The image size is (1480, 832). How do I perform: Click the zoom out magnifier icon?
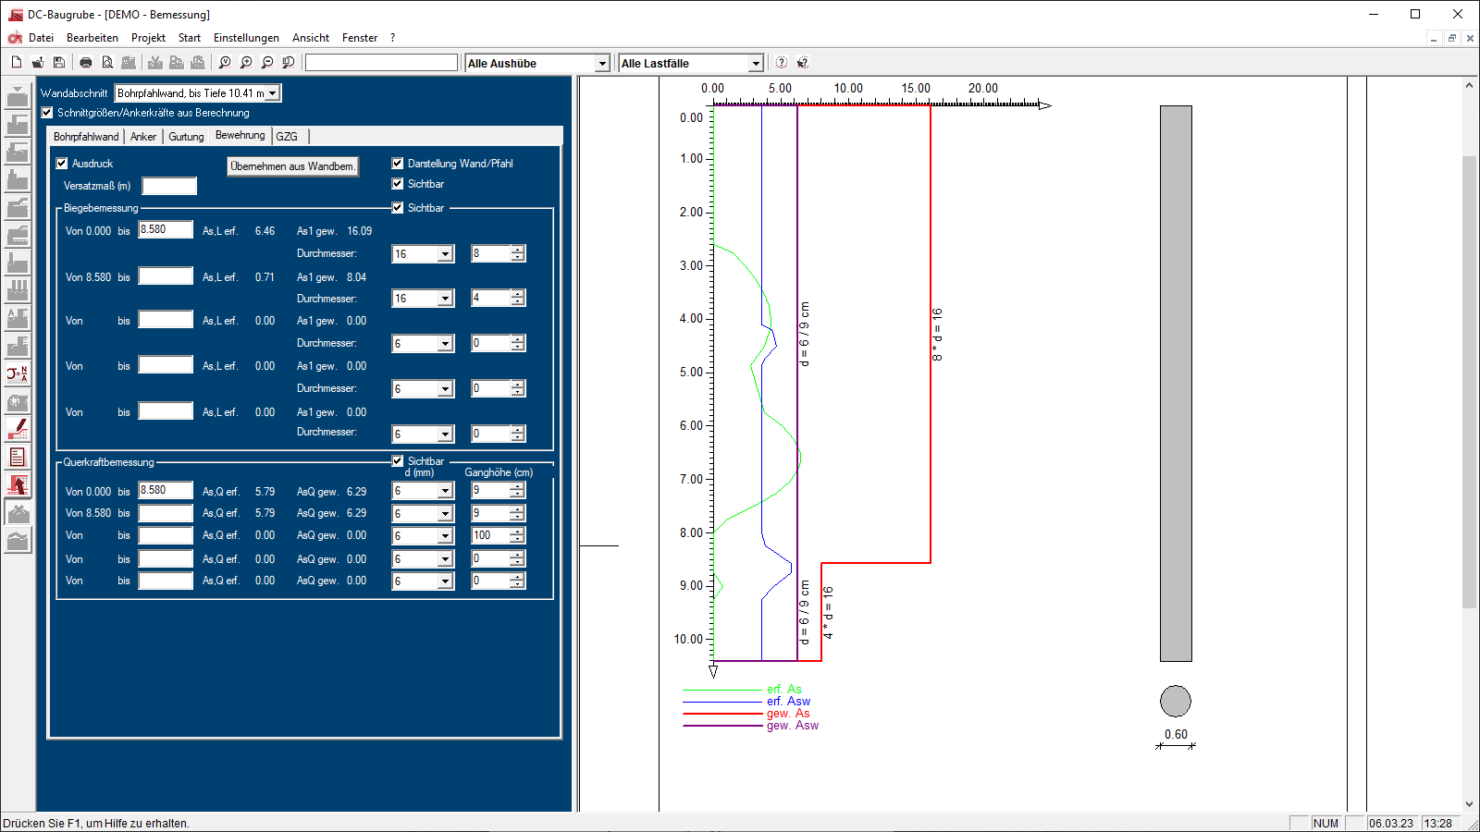267,63
